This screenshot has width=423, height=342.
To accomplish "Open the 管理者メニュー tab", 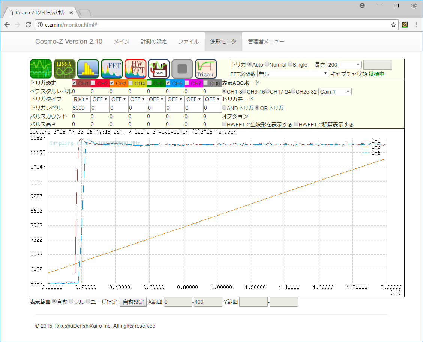I will [x=266, y=42].
